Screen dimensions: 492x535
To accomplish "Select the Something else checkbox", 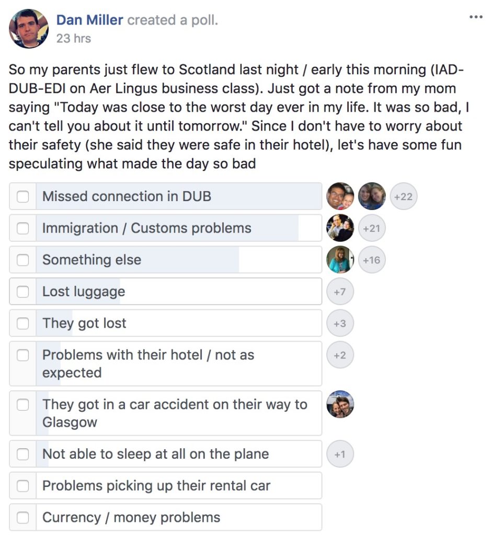I will coord(23,260).
